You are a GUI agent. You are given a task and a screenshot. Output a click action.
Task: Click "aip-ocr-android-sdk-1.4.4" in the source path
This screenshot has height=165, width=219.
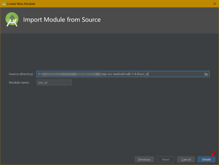[120, 74]
